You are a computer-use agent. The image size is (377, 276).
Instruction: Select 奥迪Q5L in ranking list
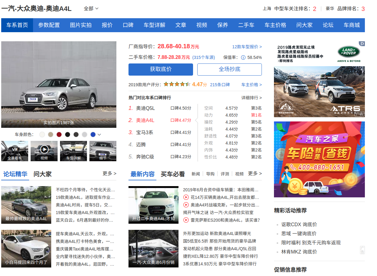pos(145,108)
